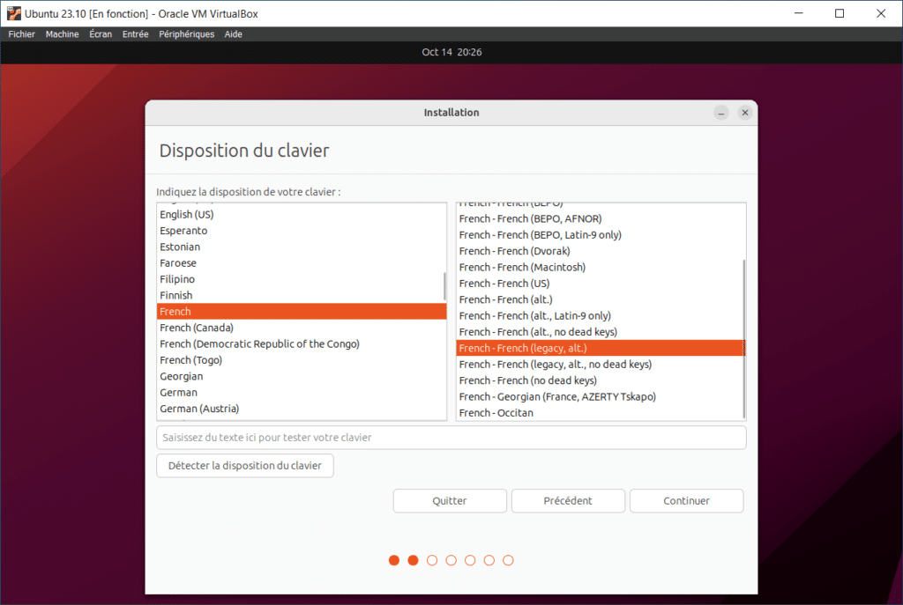The image size is (903, 605).
Task: Select French (Togo) layout
Action: [x=302, y=360]
